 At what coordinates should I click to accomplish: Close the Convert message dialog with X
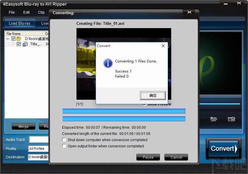click(163, 46)
